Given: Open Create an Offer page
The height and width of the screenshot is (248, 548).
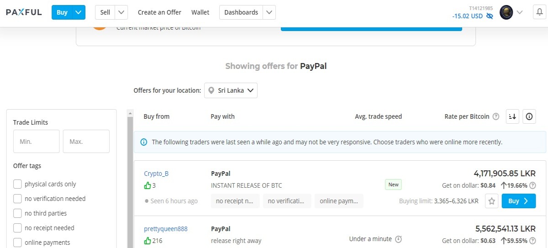Looking at the screenshot, I should click(x=159, y=12).
